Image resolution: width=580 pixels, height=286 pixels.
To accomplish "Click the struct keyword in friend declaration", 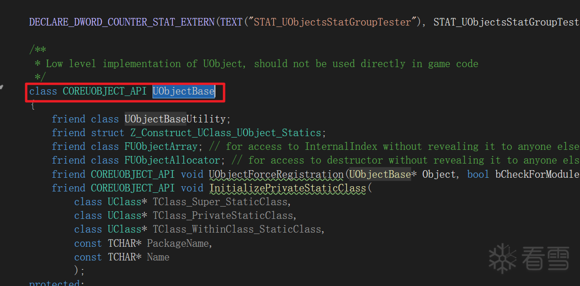I will 108,133.
